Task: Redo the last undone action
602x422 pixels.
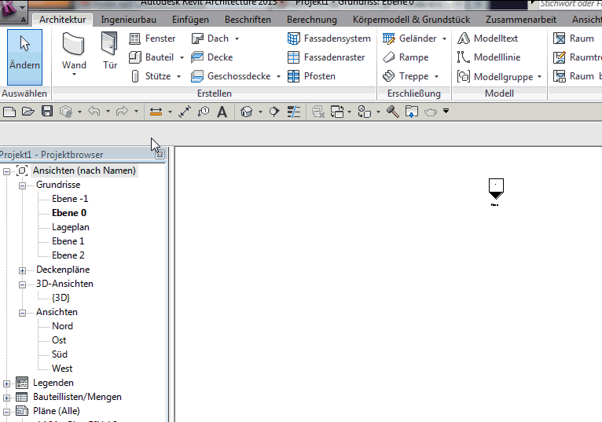Action: (x=122, y=112)
